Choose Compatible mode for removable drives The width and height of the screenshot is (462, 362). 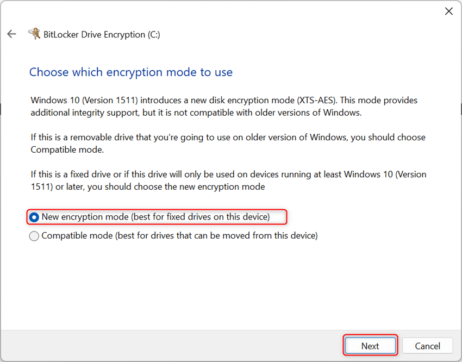[x=34, y=236]
